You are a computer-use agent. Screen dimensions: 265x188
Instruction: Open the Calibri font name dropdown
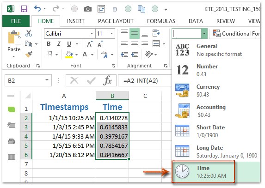coord(92,33)
